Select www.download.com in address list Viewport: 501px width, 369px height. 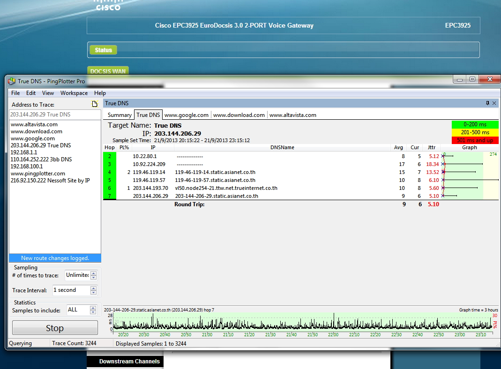37,131
